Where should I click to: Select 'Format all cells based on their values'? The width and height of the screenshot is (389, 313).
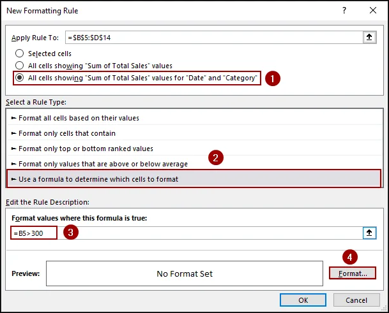[x=194, y=118]
